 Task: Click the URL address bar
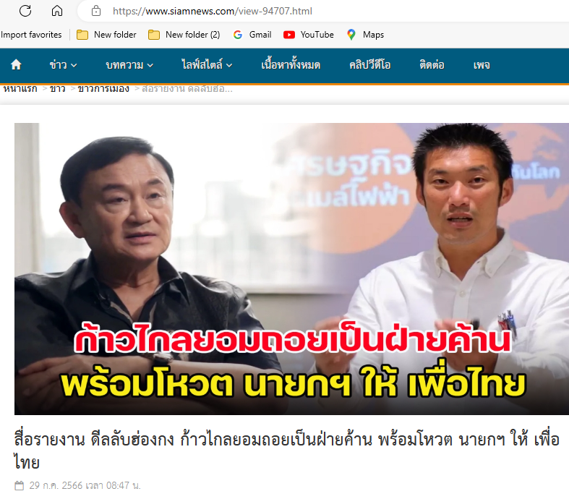323,11
